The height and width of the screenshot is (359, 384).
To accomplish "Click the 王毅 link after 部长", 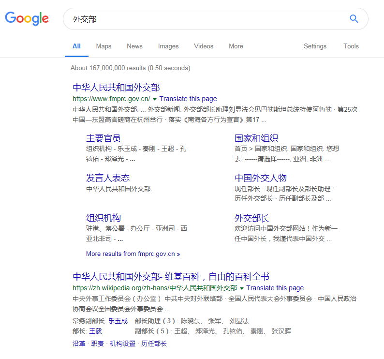I will (95, 331).
